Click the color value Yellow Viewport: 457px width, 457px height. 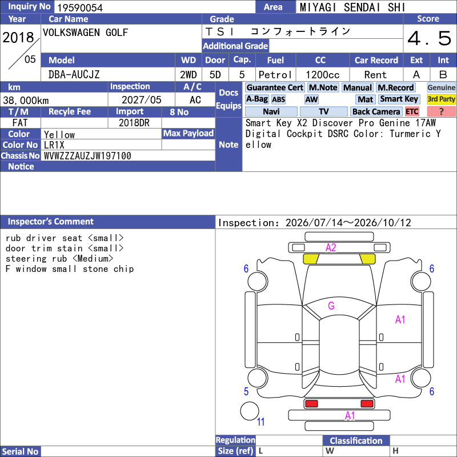59,135
